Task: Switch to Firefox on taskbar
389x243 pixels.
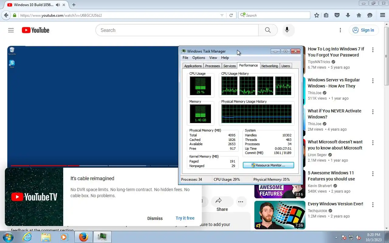Action: click(x=83, y=237)
